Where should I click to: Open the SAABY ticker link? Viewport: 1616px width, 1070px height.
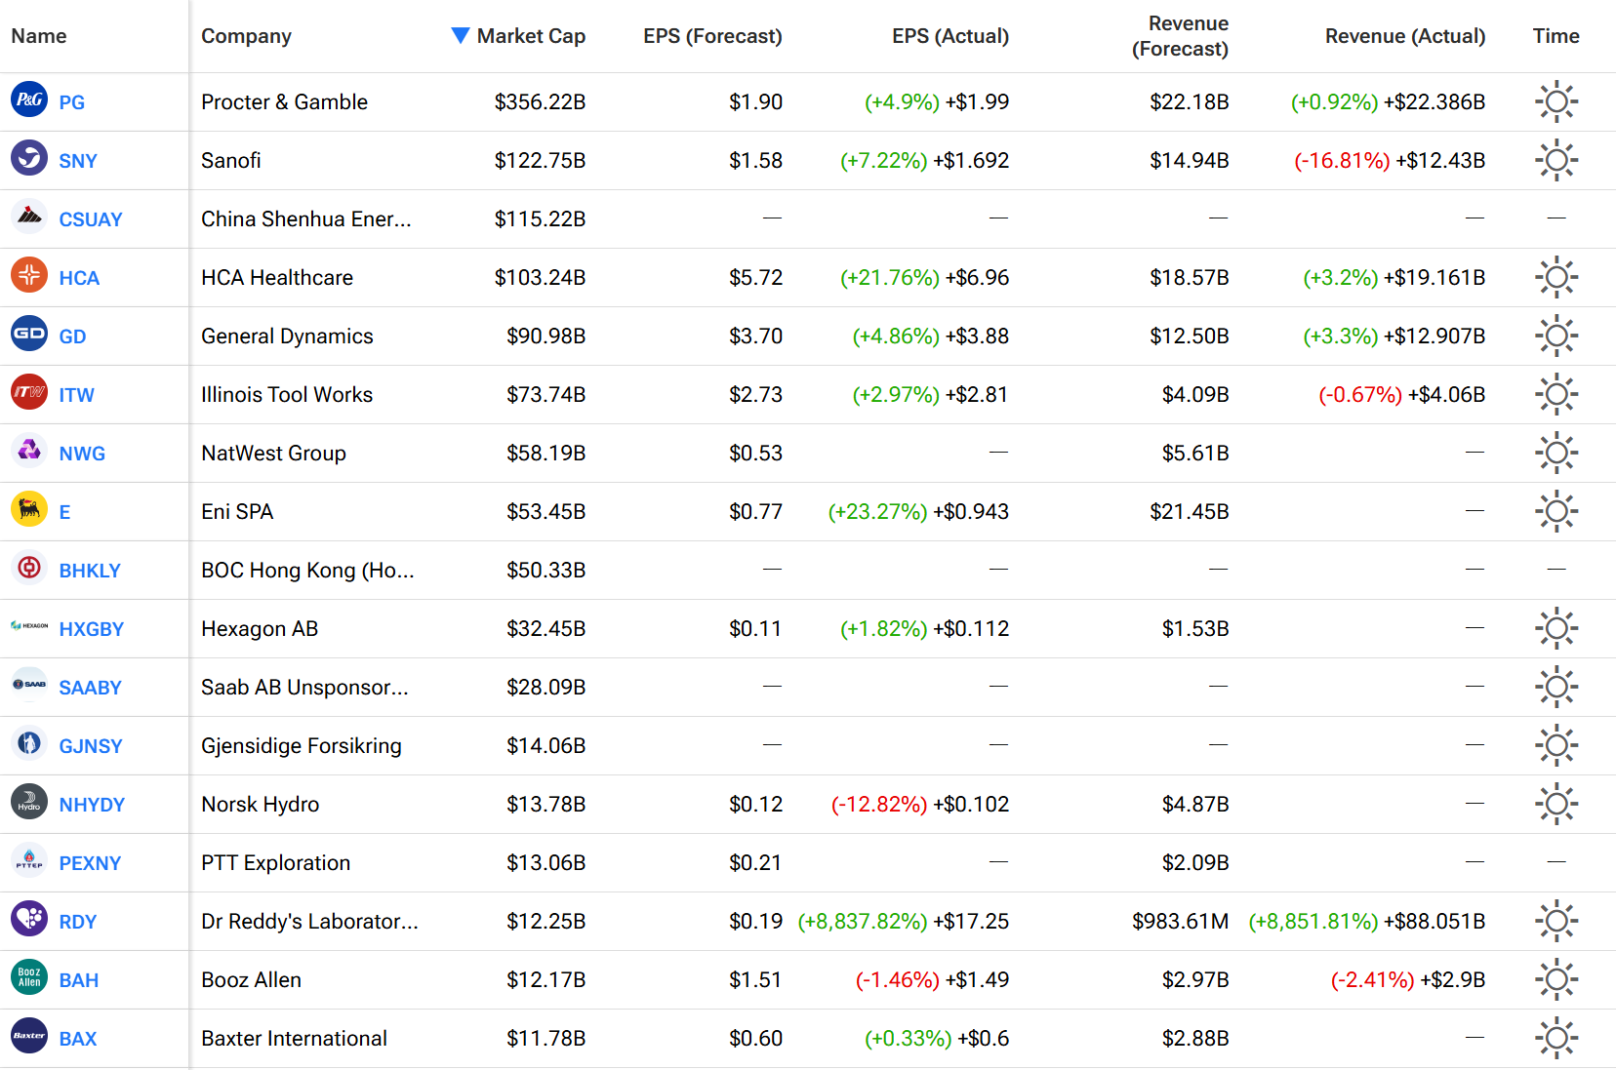90,688
